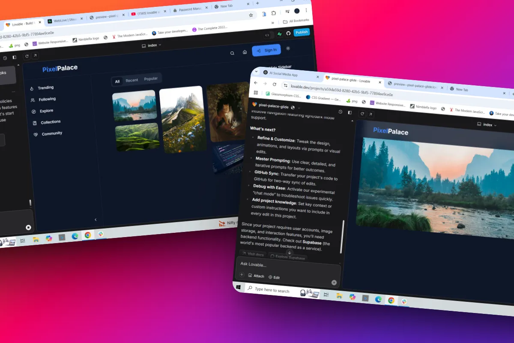The image size is (514, 343).
Task: Expand hidden bookmarks with double chevron
Action: [273, 23]
